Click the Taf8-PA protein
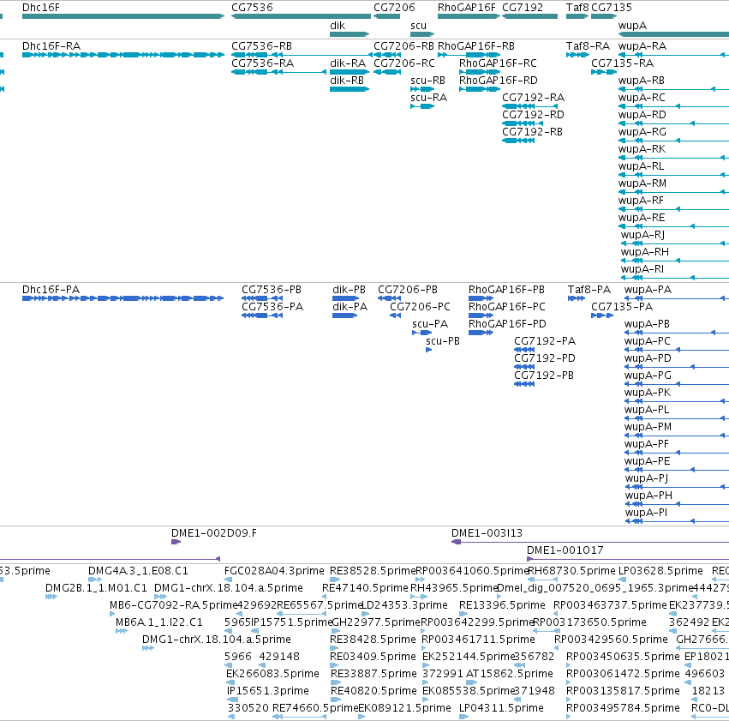Viewport: 729px width, 721px height. coord(577,298)
